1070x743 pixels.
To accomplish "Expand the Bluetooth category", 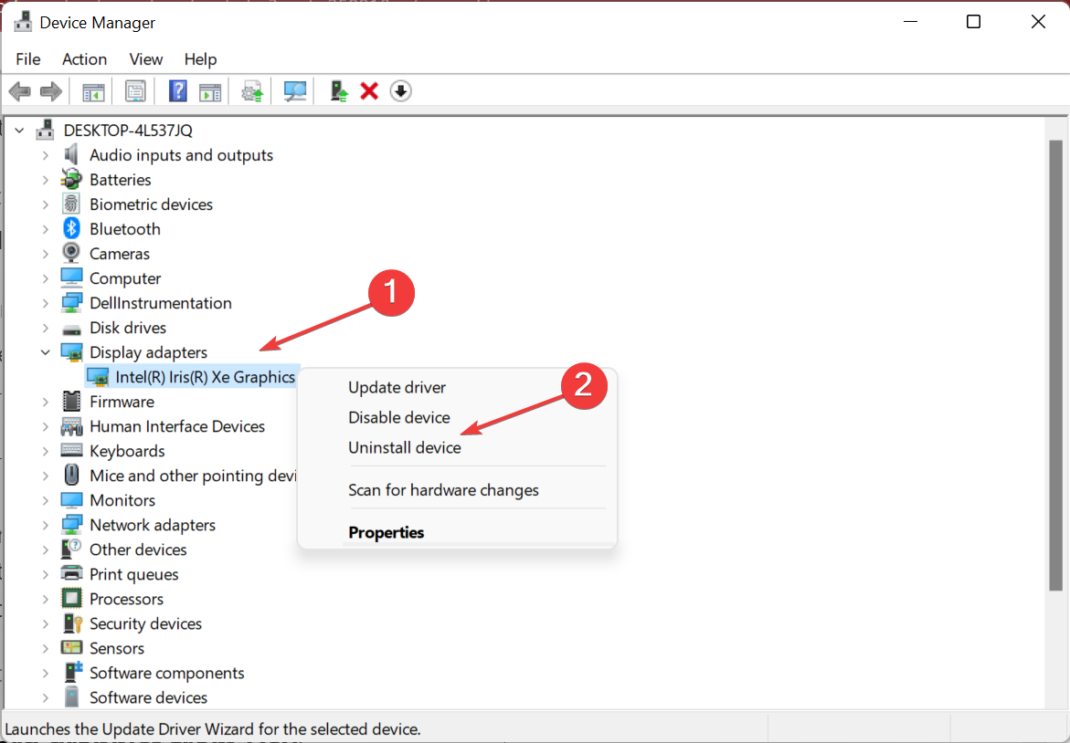I will pyautogui.click(x=45, y=229).
